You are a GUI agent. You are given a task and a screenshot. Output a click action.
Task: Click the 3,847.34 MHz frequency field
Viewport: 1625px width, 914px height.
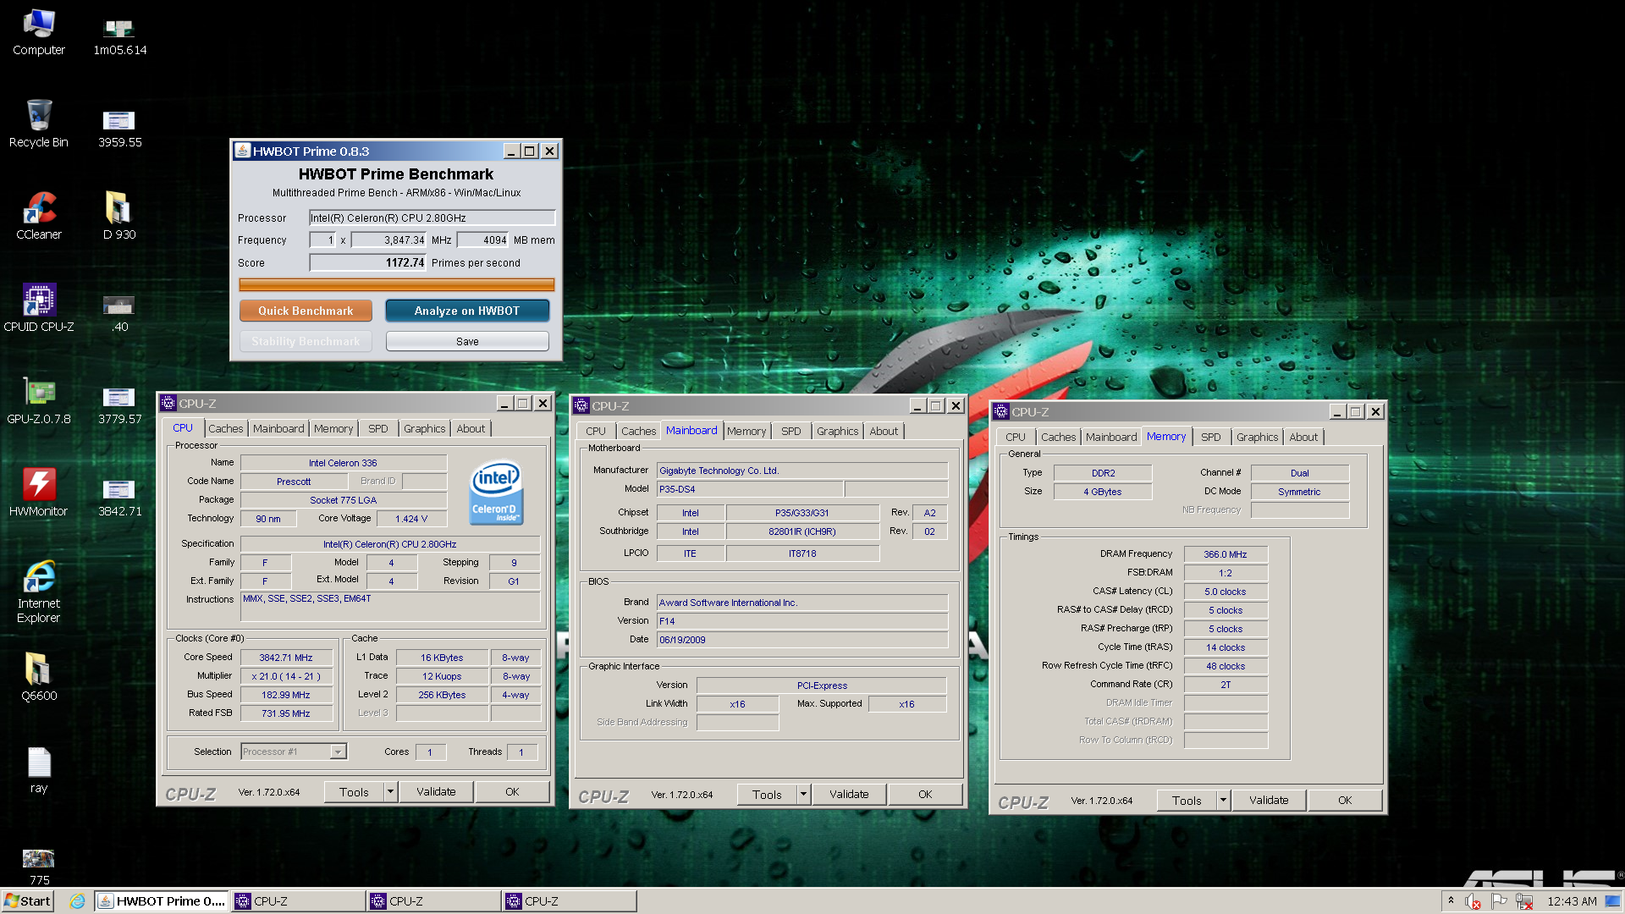(x=389, y=240)
